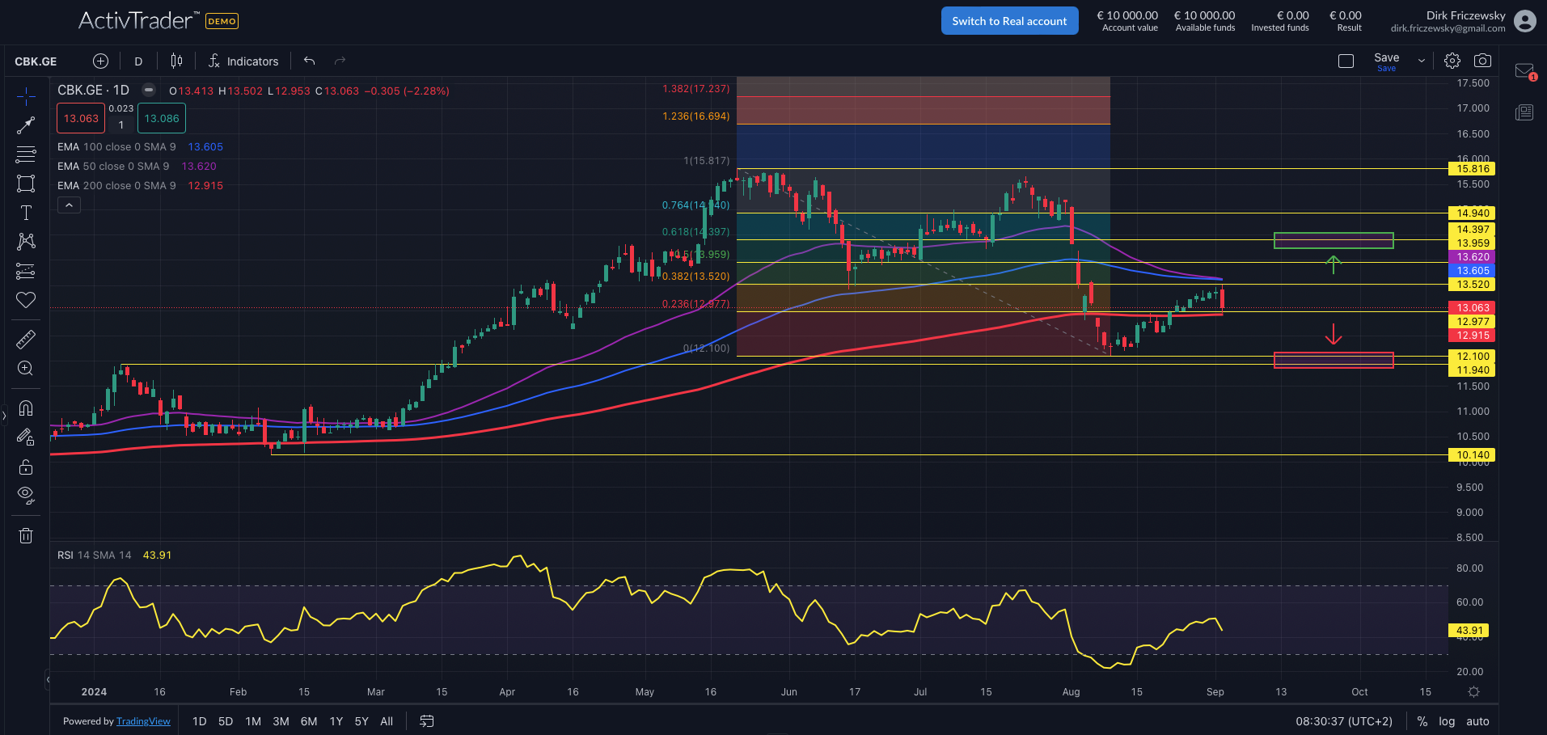Image resolution: width=1547 pixels, height=735 pixels.
Task: Select the Text annotation tool
Action: (x=26, y=213)
